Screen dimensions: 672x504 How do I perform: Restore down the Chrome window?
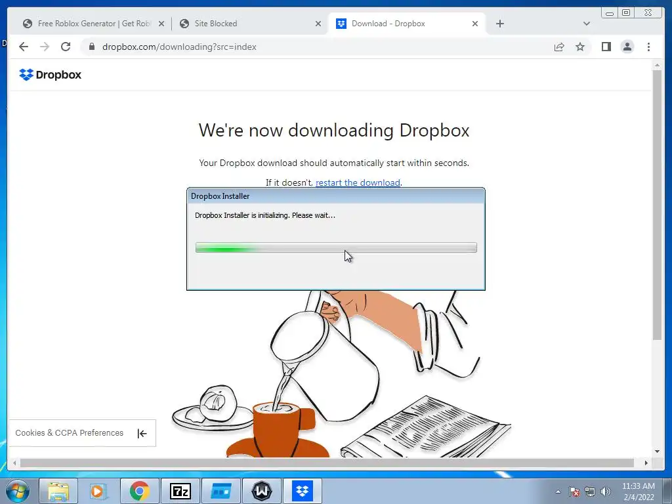coord(626,13)
